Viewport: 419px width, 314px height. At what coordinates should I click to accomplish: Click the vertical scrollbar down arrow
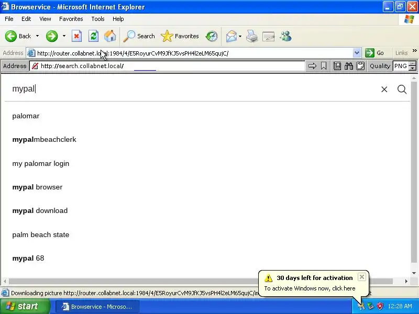pyautogui.click(x=414, y=273)
